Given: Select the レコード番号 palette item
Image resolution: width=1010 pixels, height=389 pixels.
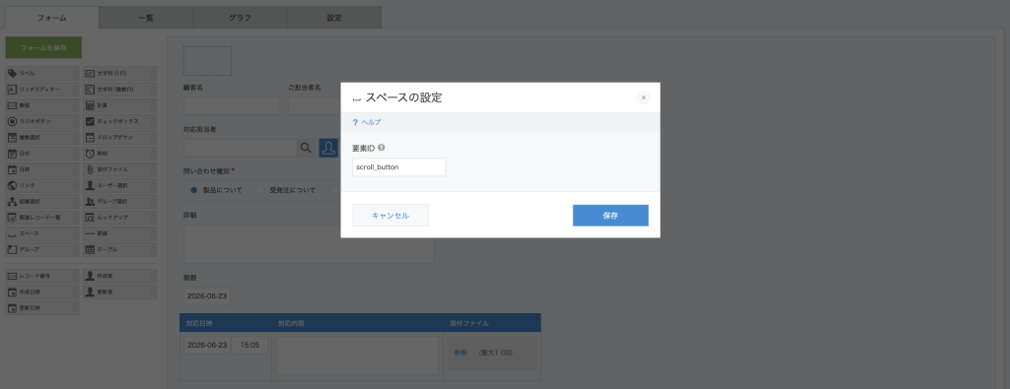Looking at the screenshot, I should pyautogui.click(x=41, y=276).
